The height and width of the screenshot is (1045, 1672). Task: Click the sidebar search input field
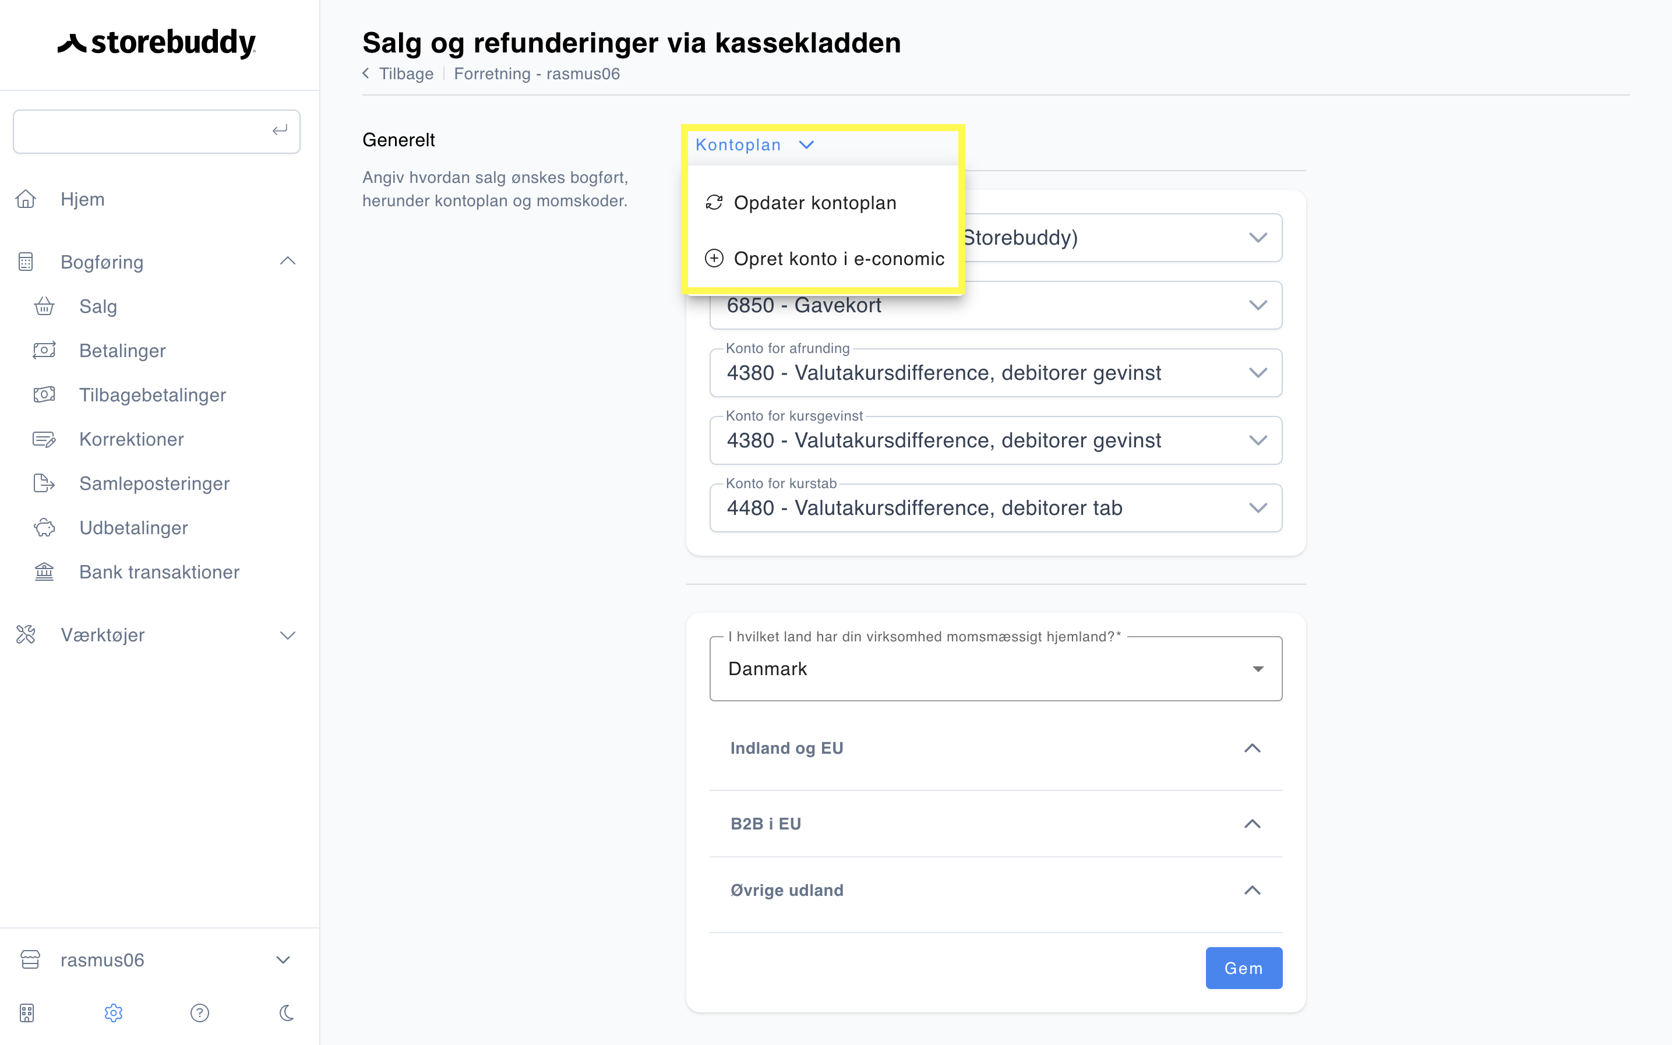coord(156,131)
